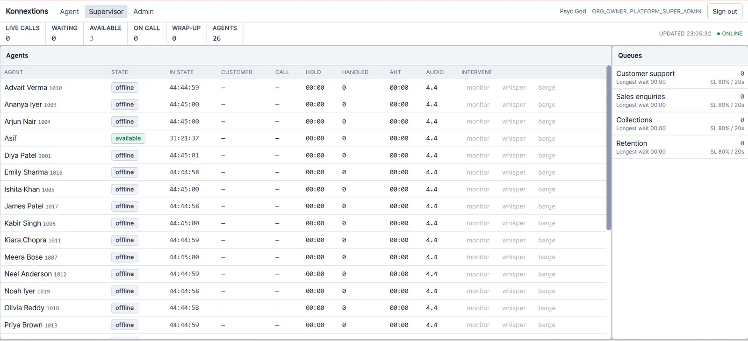Click the LIVE CALLS stat tile
The image size is (748, 341).
pyautogui.click(x=23, y=34)
